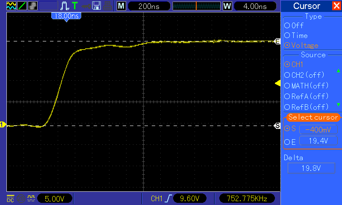Click the 200ns main timebase value
Viewport: 342px width, 205px height.
(x=149, y=6)
